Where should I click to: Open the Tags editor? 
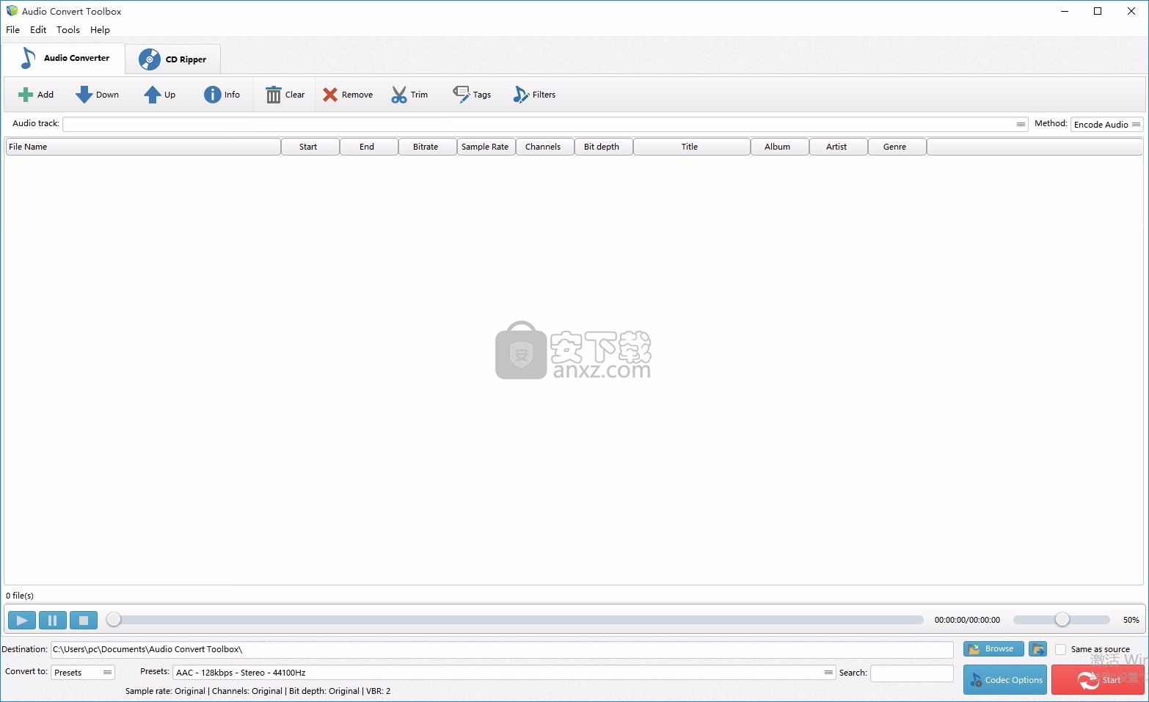(472, 95)
